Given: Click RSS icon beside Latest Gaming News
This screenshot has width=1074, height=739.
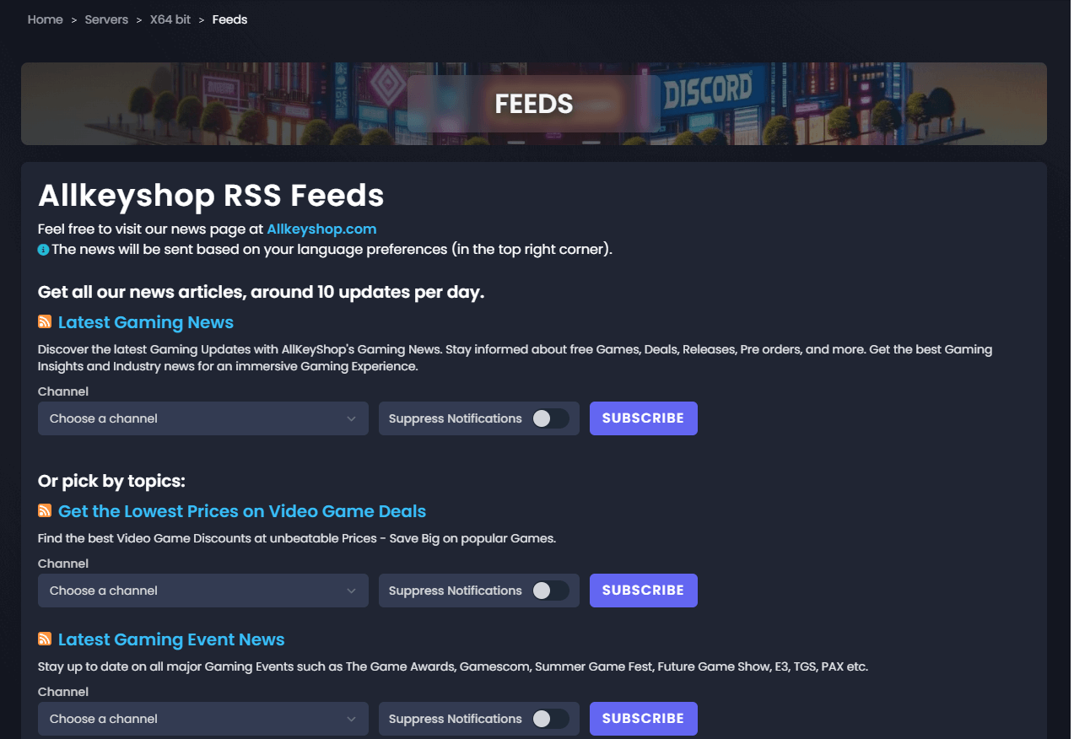Looking at the screenshot, I should 45,322.
